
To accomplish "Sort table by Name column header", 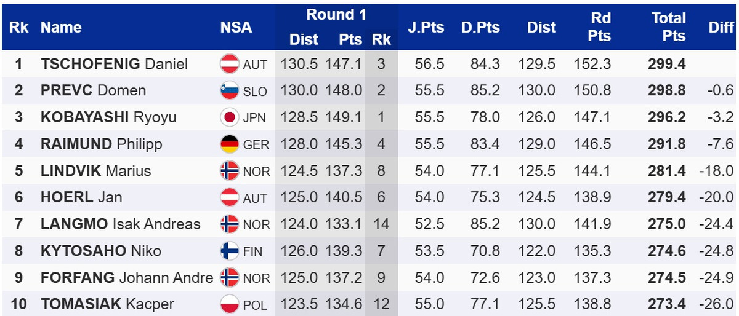I will tap(61, 27).
